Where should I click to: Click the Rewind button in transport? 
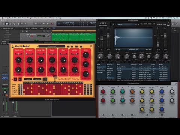click(x=36, y=24)
